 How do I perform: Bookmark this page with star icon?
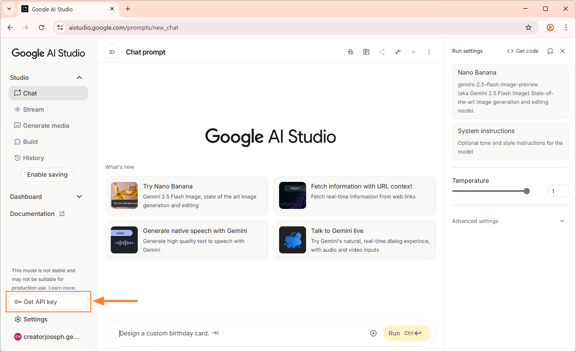point(528,27)
